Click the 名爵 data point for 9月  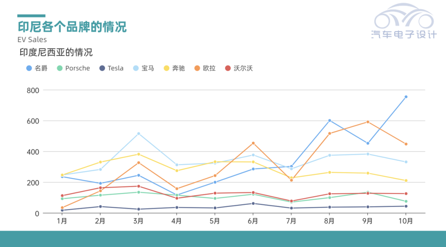tap(368, 143)
